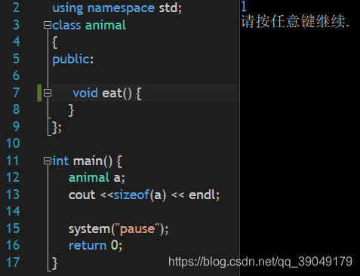Click the 'main()' function name
Viewport: 360px width, 276px height.
pos(93,161)
